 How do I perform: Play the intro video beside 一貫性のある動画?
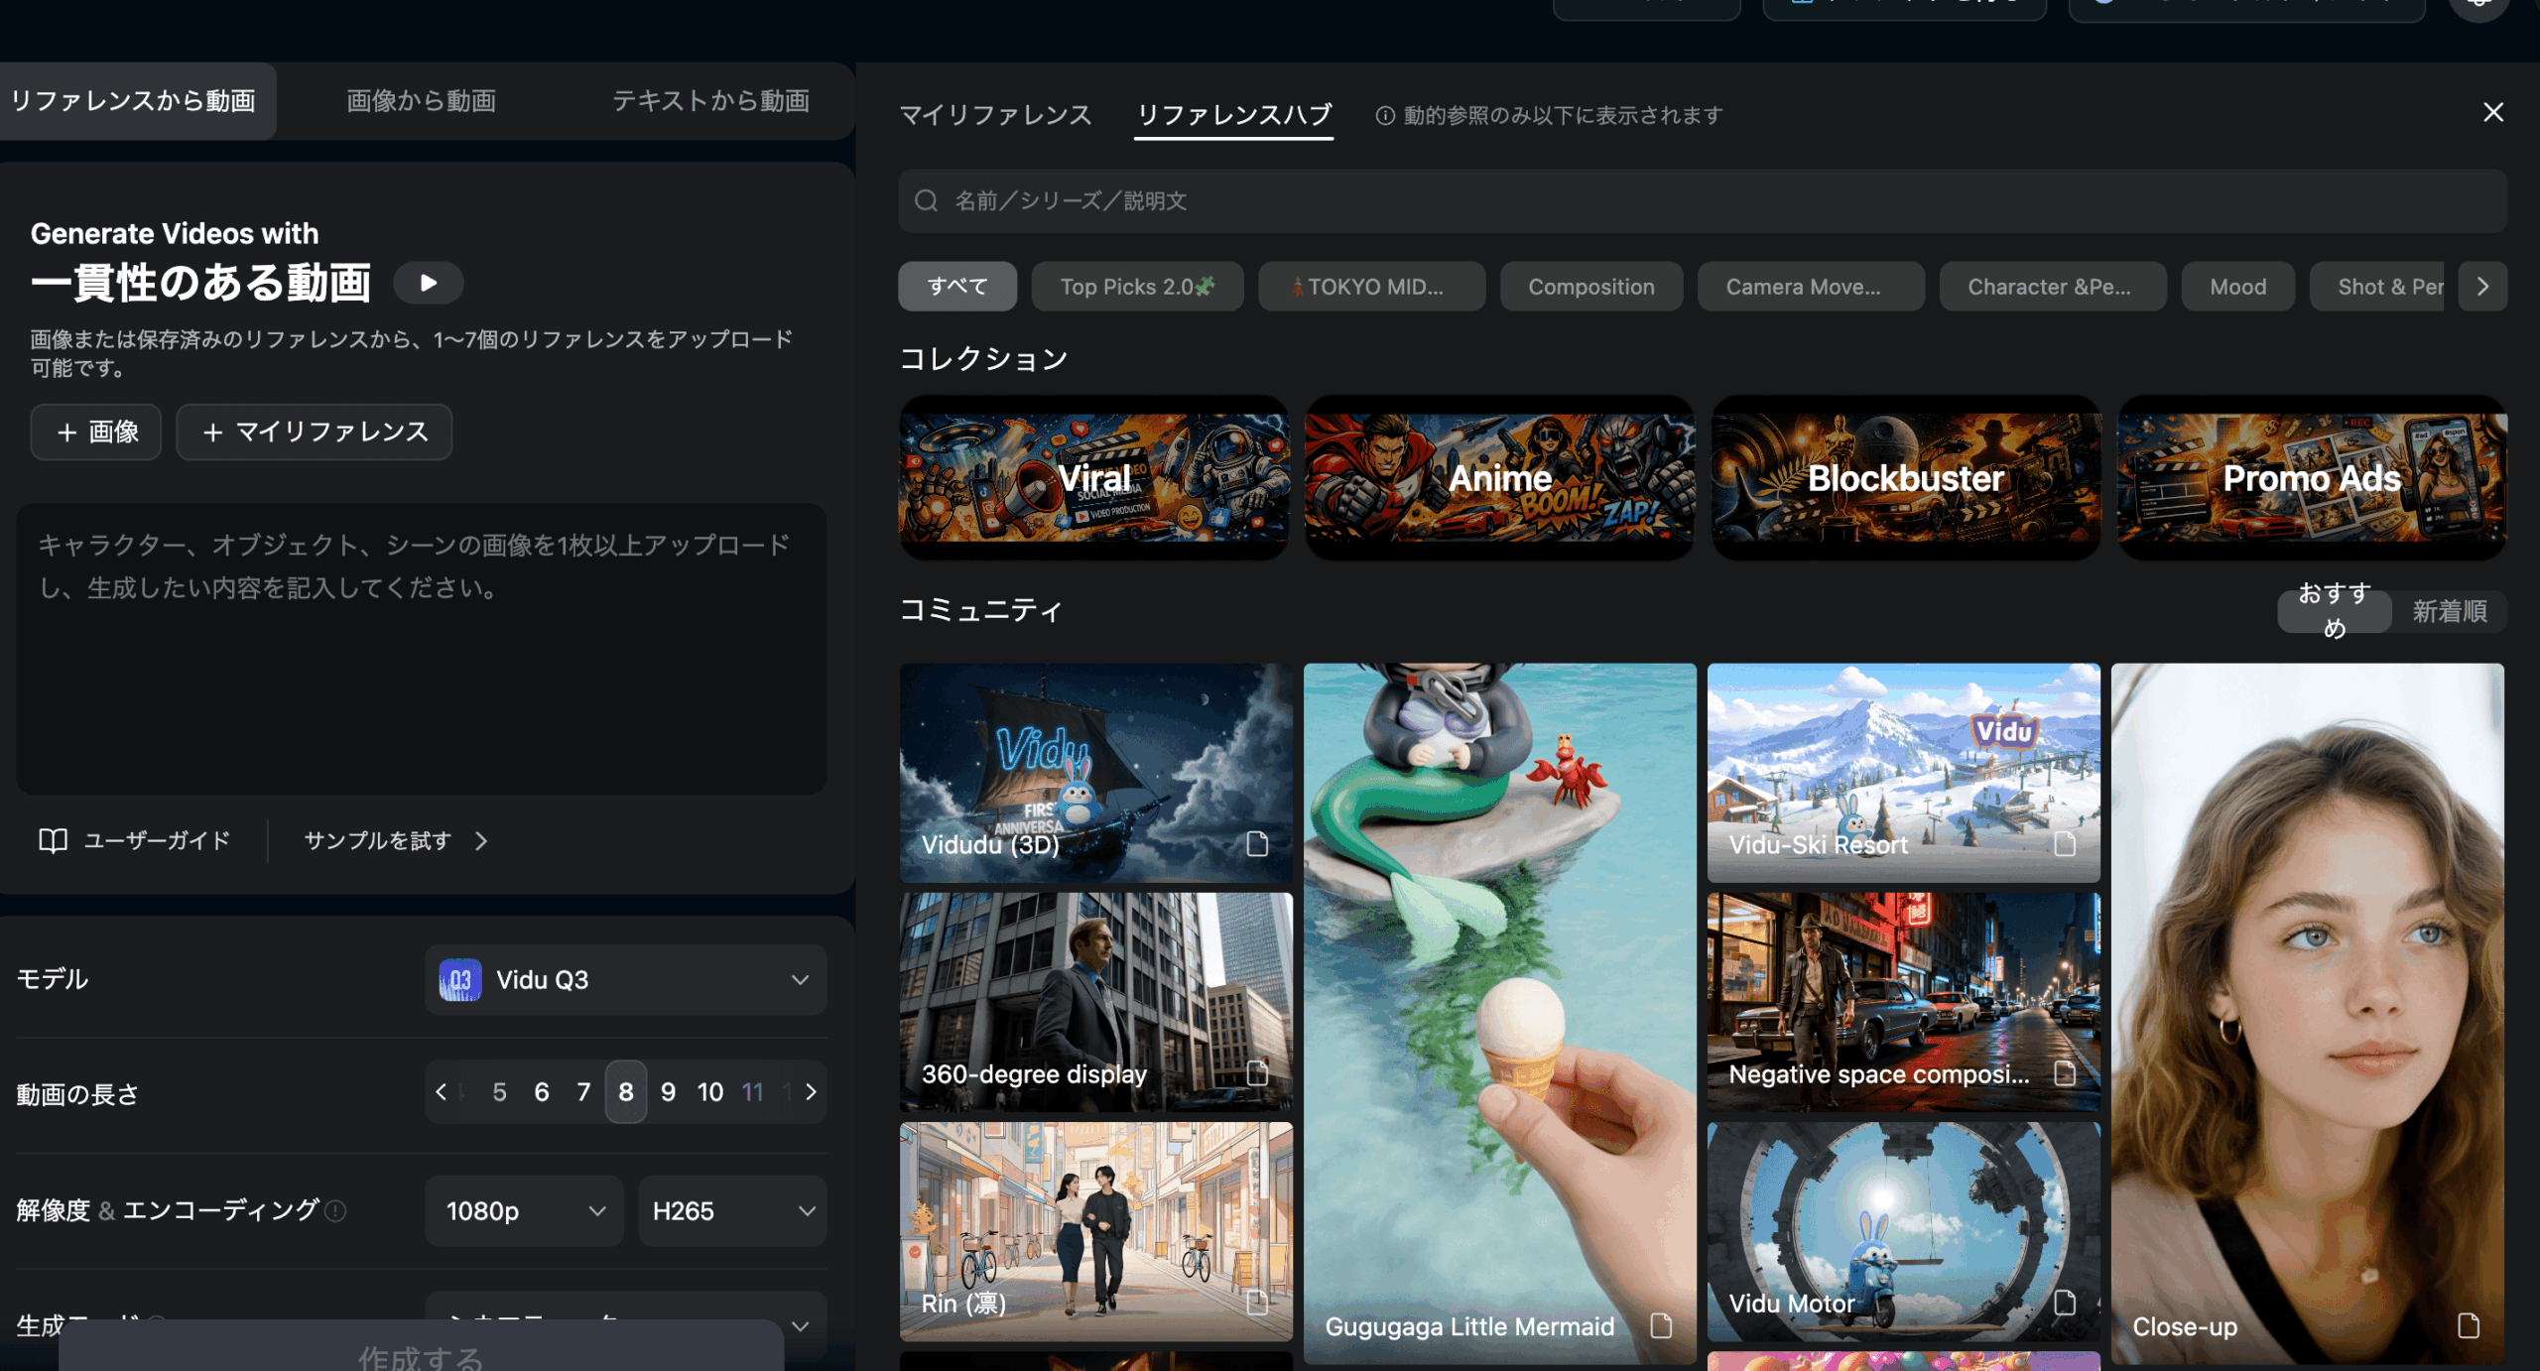click(428, 284)
